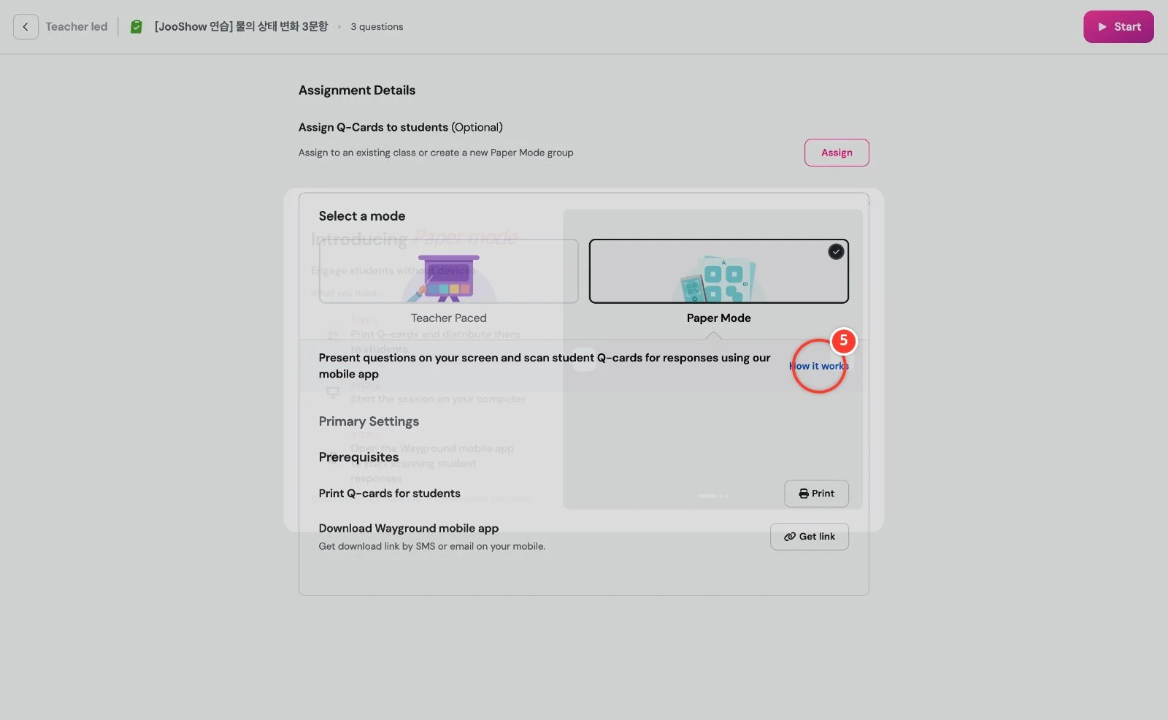Click the Paper Mode selected checkmark
This screenshot has height=720, width=1168.
coord(836,252)
